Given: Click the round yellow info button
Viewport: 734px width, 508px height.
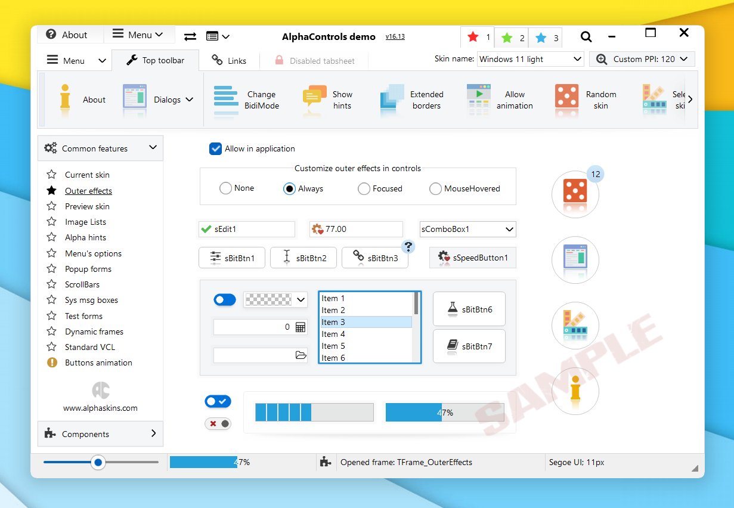Looking at the screenshot, I should (575, 391).
